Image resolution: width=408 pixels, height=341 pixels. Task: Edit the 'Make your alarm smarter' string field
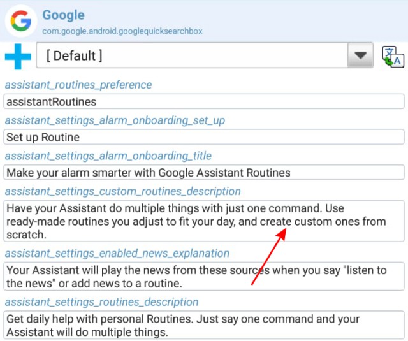[204, 173]
